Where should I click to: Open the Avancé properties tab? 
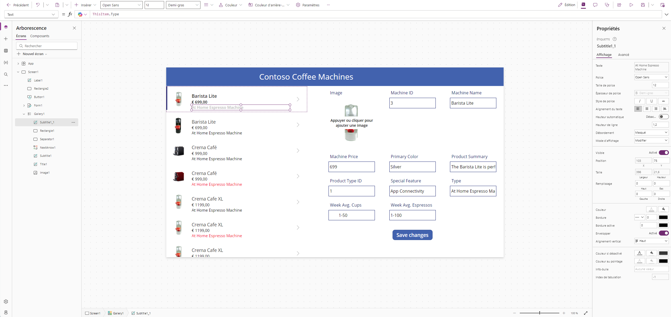[624, 55]
